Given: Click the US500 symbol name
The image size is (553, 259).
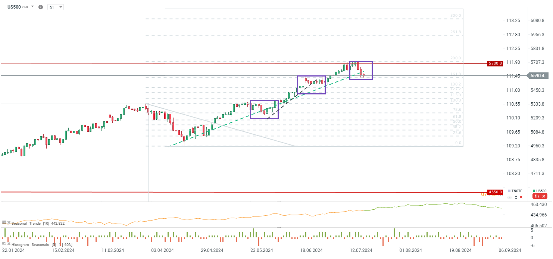Looking at the screenshot, I should 14,7.
